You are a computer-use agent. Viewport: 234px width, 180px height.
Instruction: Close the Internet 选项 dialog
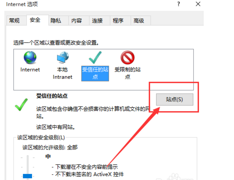coord(198,4)
